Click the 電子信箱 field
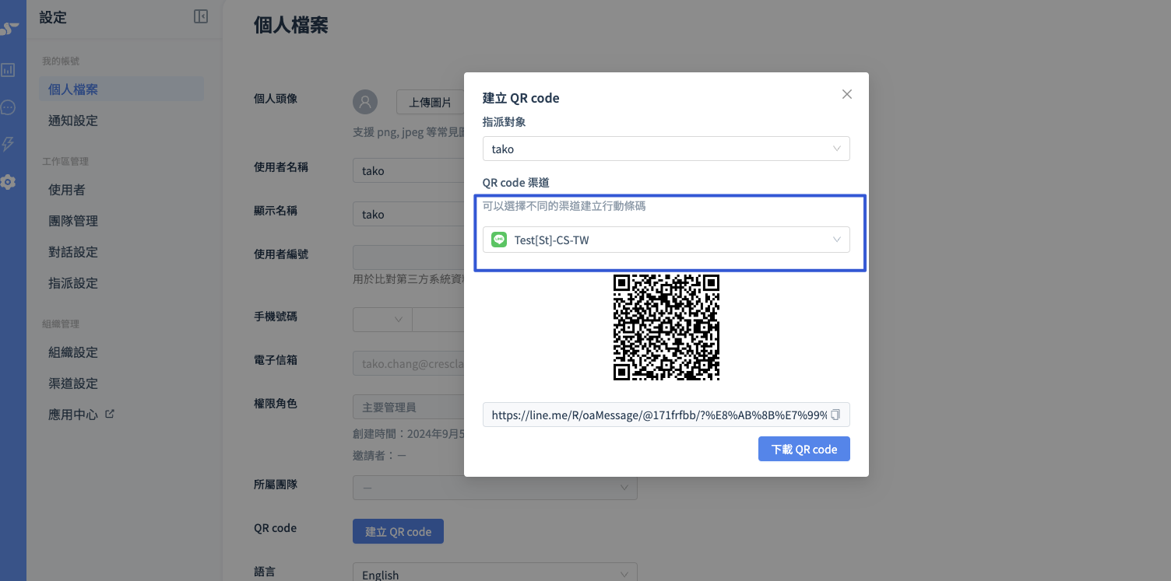1171x581 pixels. [x=409, y=363]
